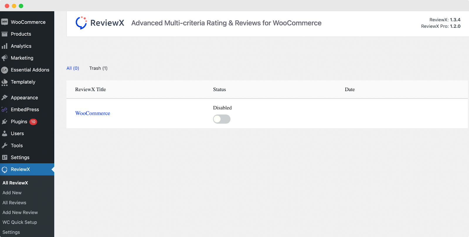Click the Users person icon
This screenshot has height=237, width=469.
point(4,134)
